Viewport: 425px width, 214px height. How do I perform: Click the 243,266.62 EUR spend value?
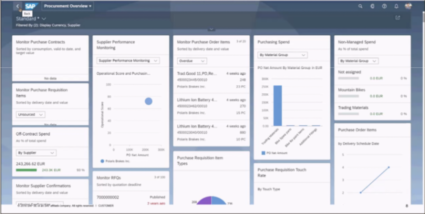coord(31,164)
